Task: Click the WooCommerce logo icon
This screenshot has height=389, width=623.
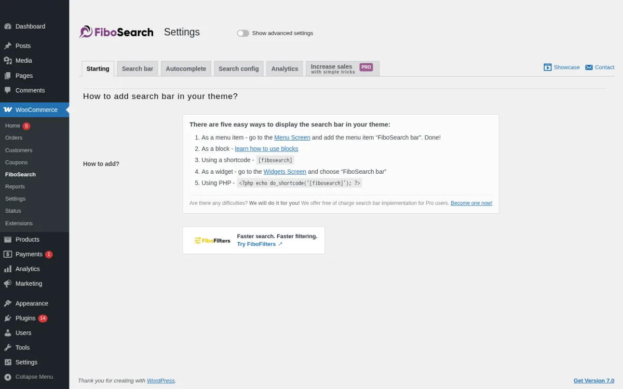Action: pyautogui.click(x=8, y=110)
